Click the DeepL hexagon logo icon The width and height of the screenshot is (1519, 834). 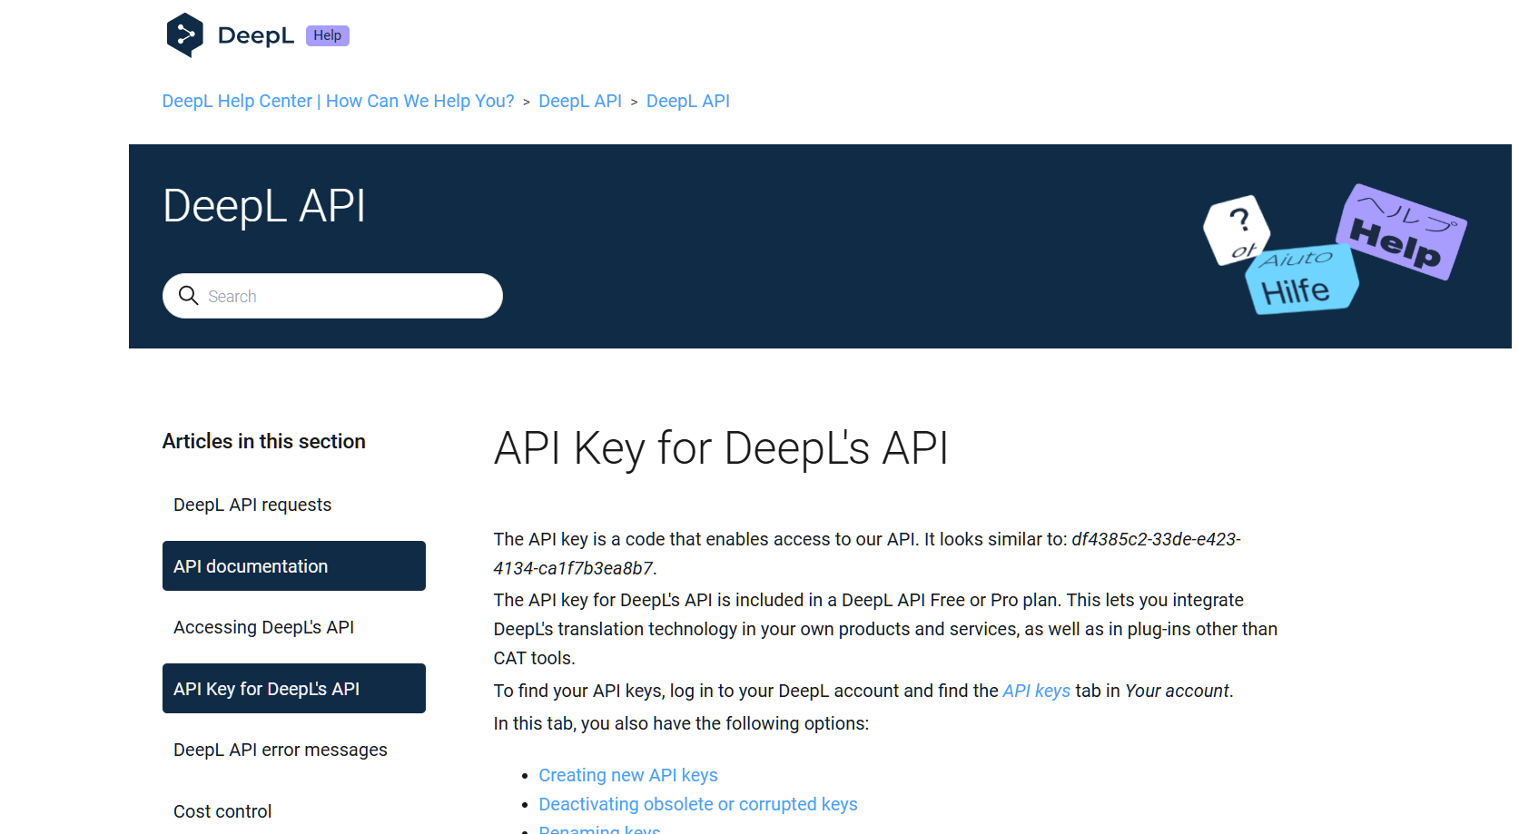(x=184, y=35)
